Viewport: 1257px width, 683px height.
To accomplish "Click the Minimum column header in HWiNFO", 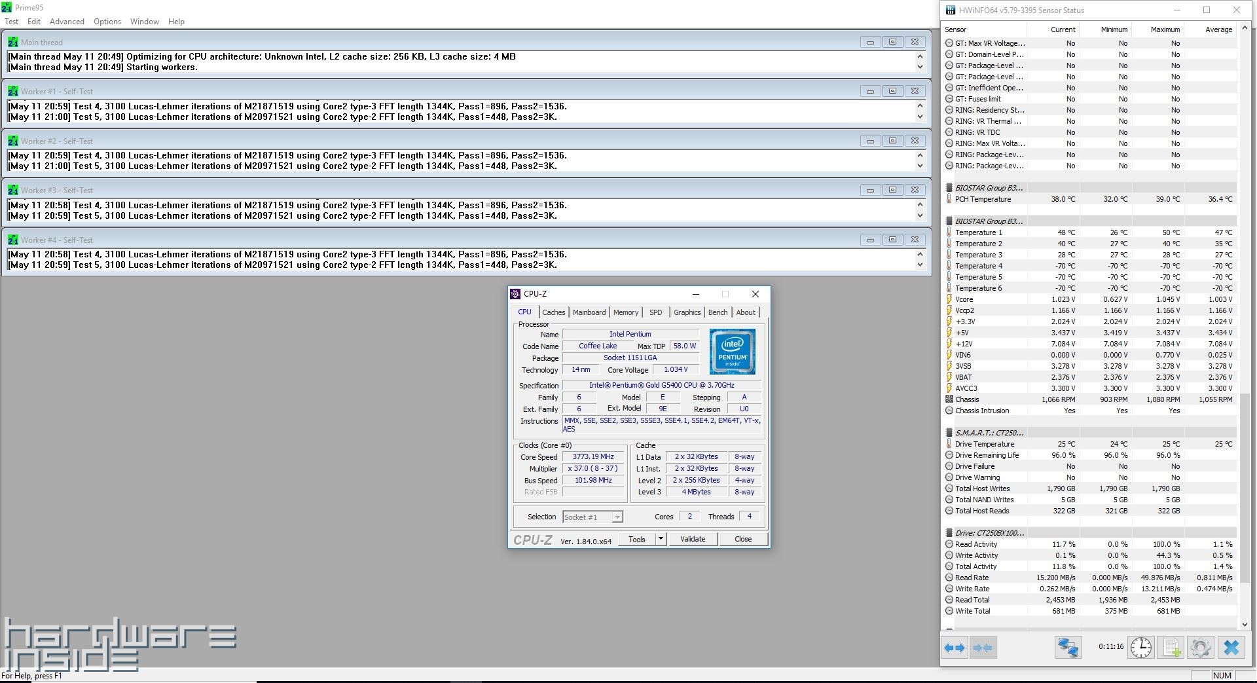I will [1105, 29].
